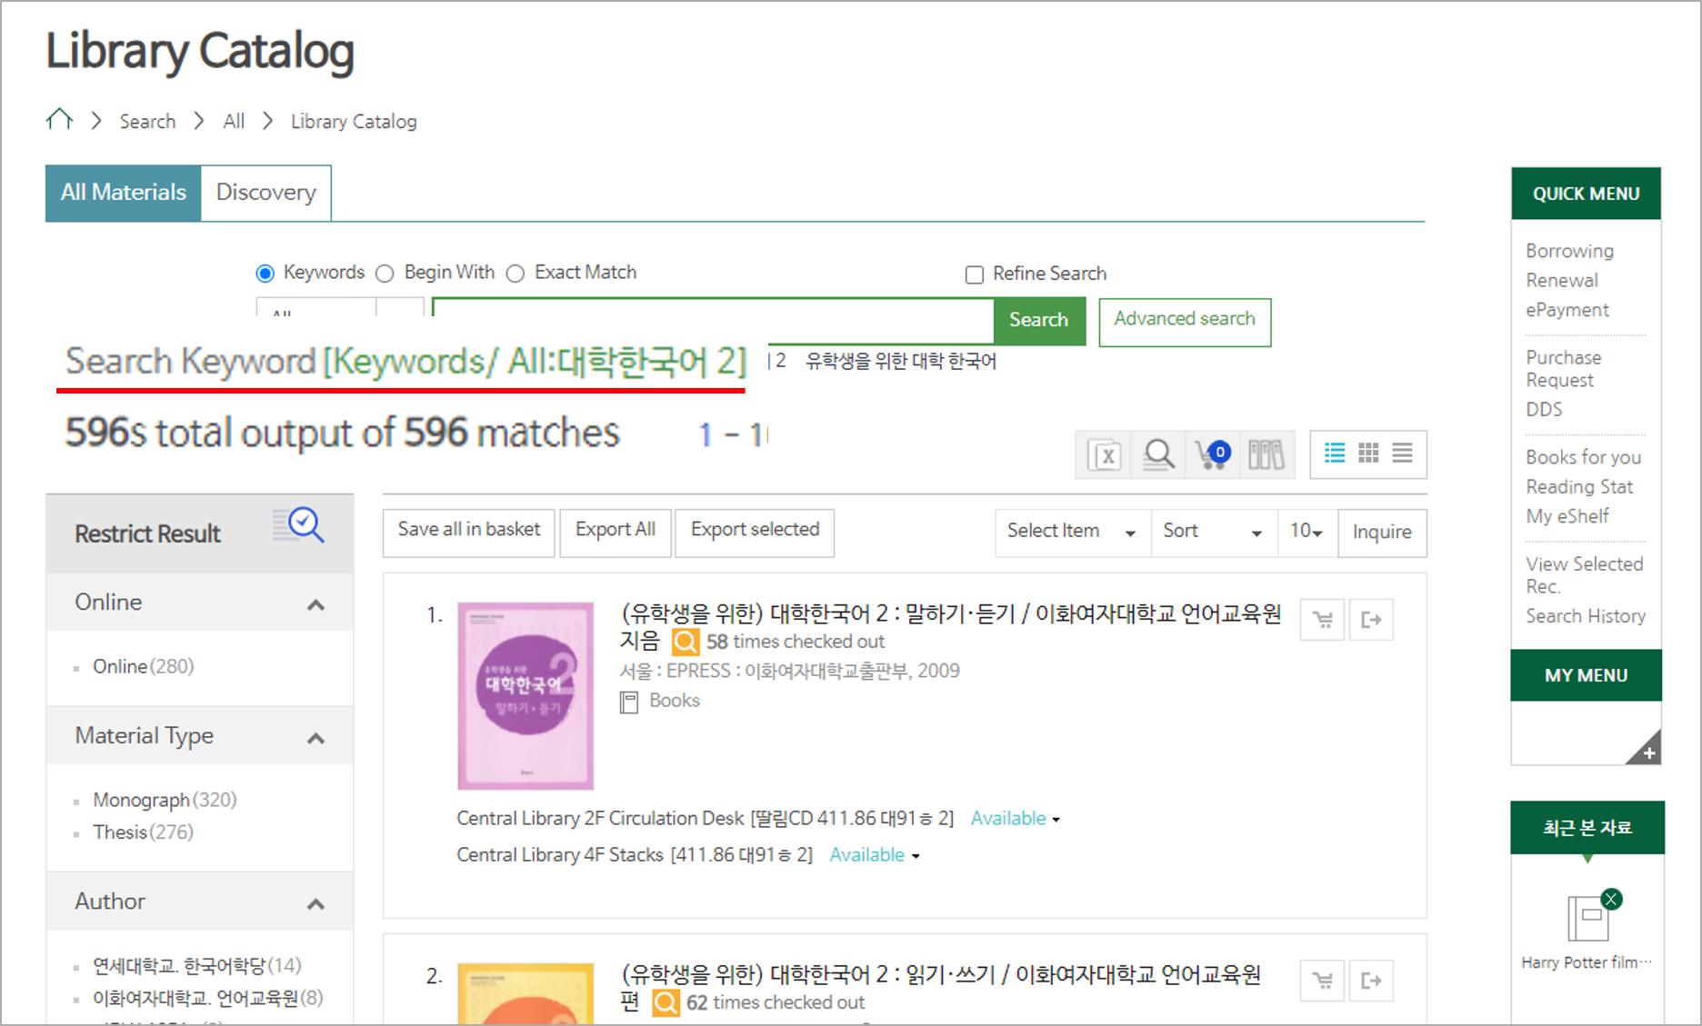Open Search History in Quick Menu
This screenshot has height=1026, width=1702.
coord(1586,616)
